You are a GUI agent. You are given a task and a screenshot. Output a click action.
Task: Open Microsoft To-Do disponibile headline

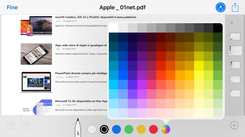tap(81, 101)
